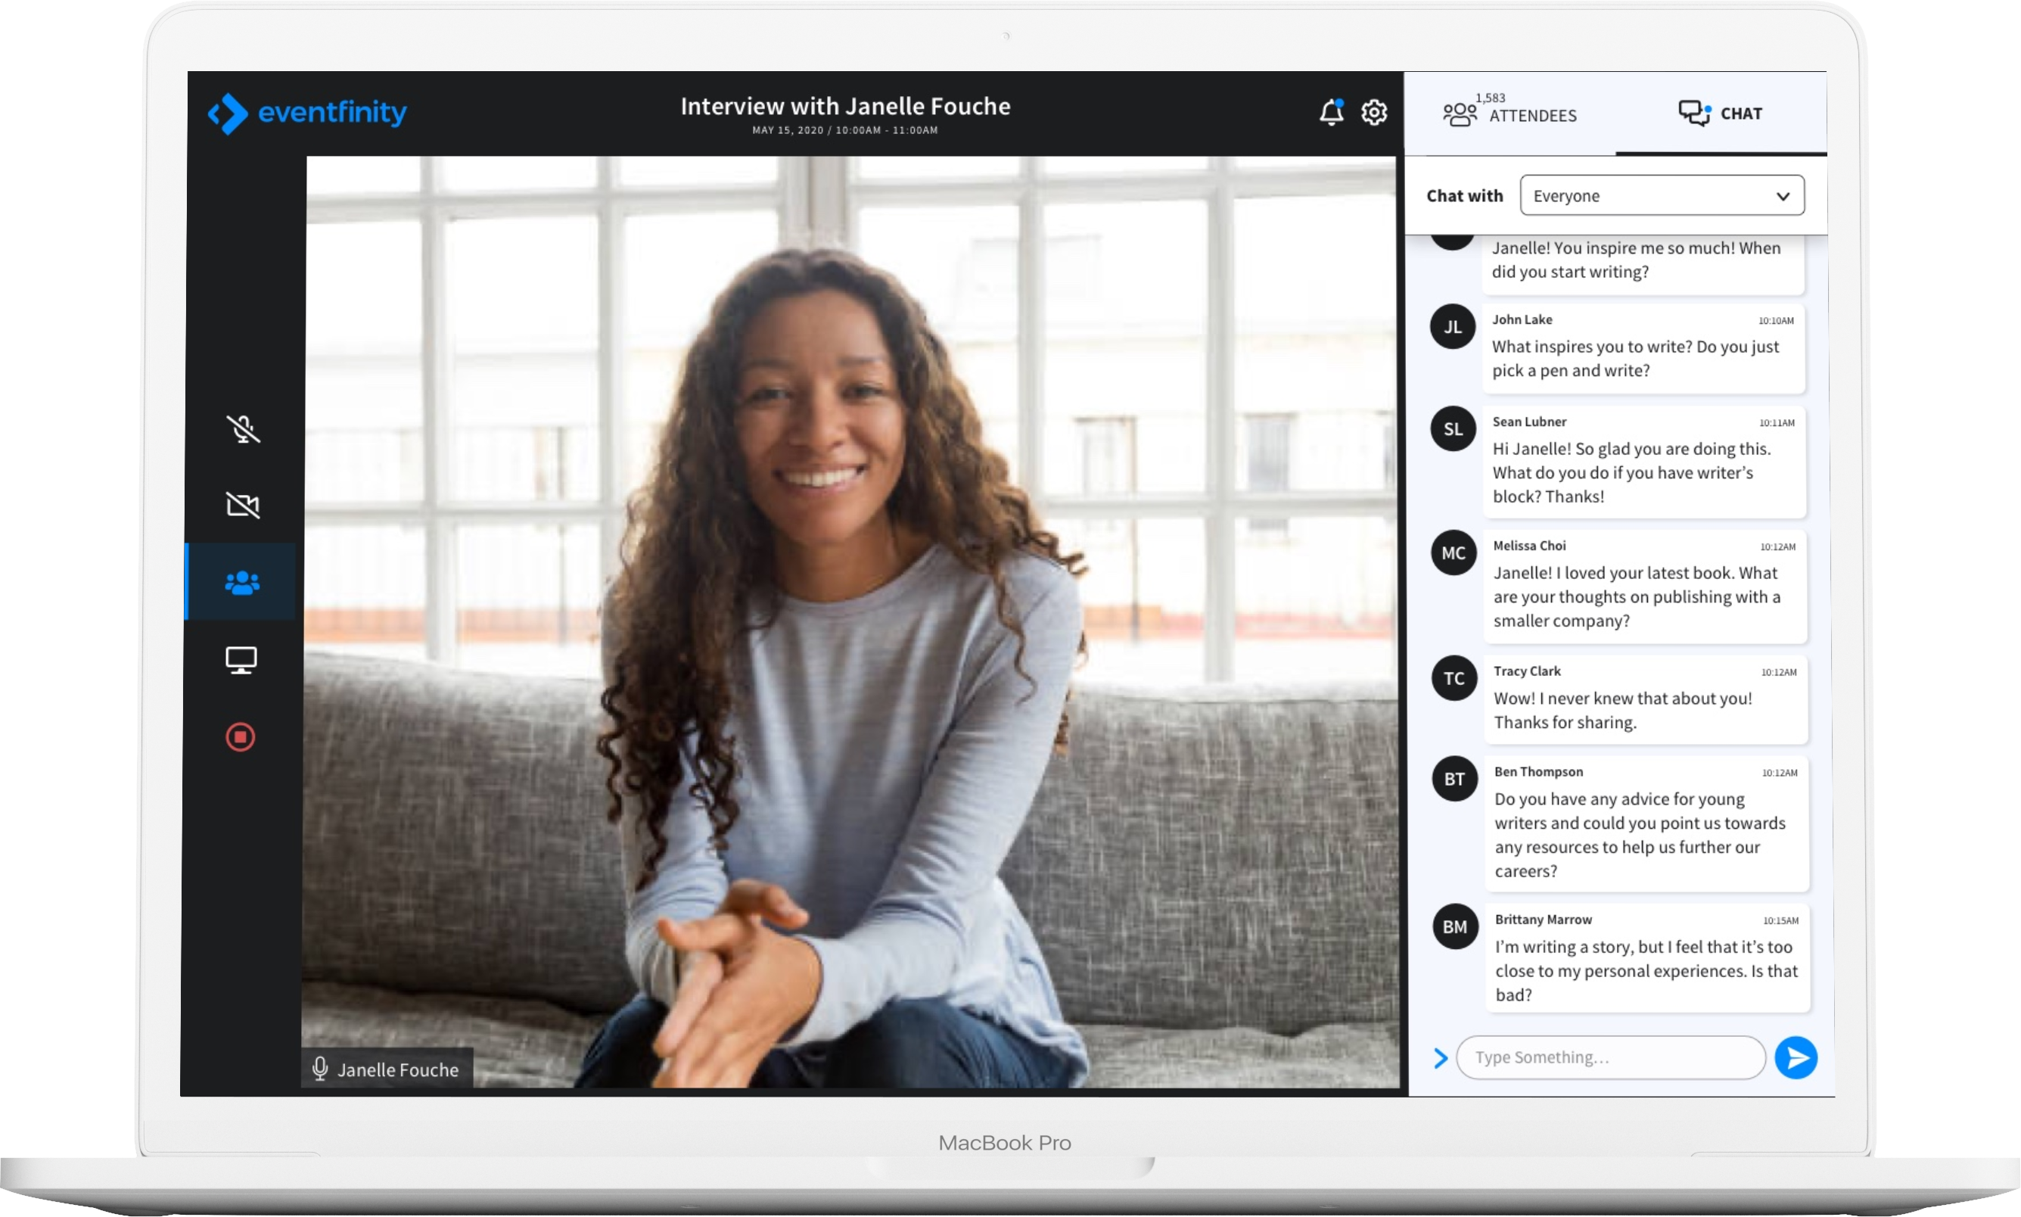The width and height of the screenshot is (2021, 1217).
Task: Click the eventfinity logo
Action: (307, 112)
